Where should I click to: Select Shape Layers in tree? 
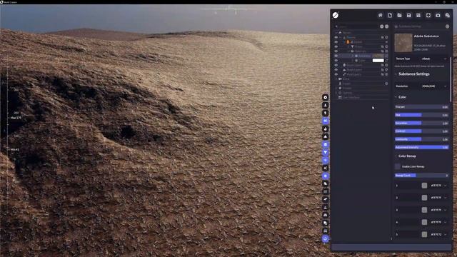(354, 70)
